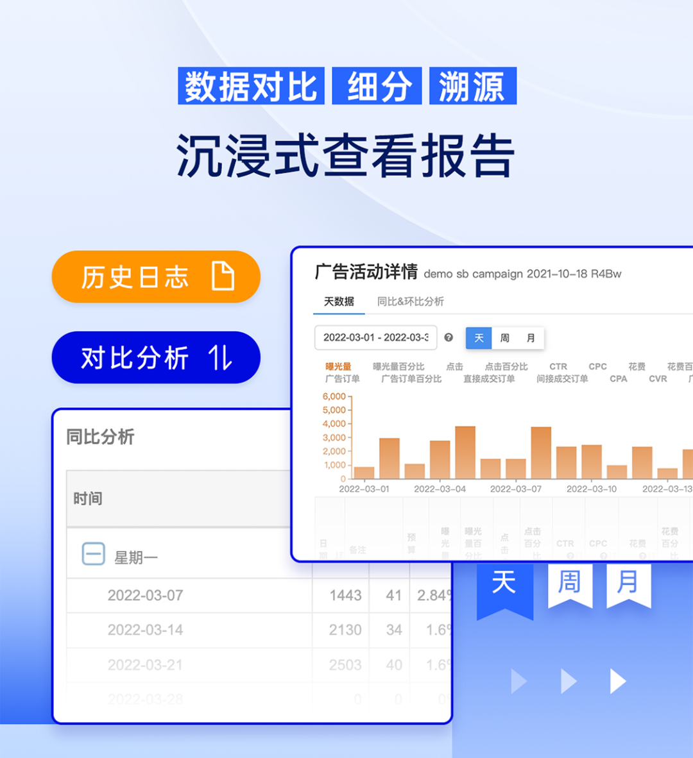Click the collapse icon next to 星期一 group
Screen dimensions: 693x758
93,553
